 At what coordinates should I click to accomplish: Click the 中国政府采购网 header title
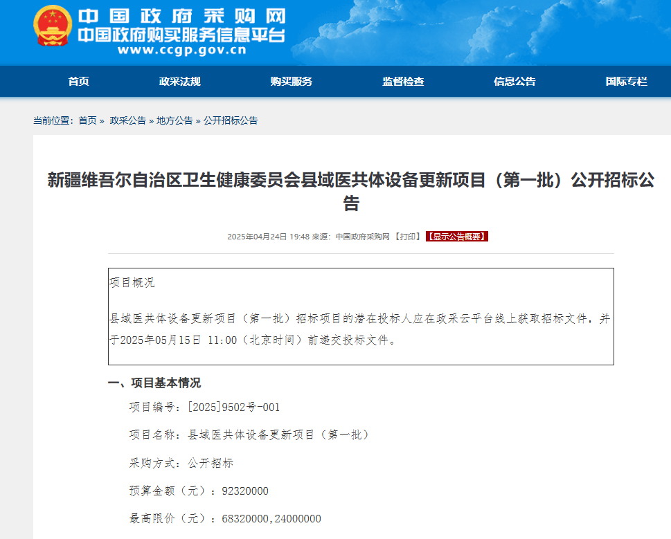coord(182,16)
